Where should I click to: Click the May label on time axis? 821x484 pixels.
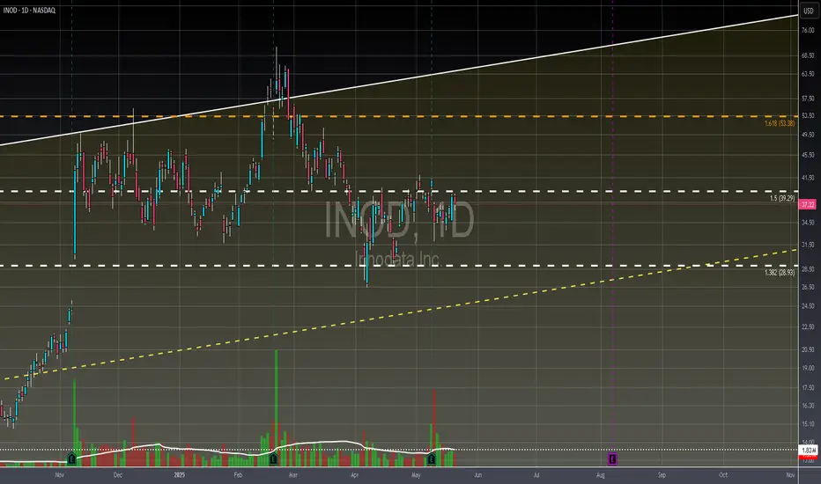[417, 475]
